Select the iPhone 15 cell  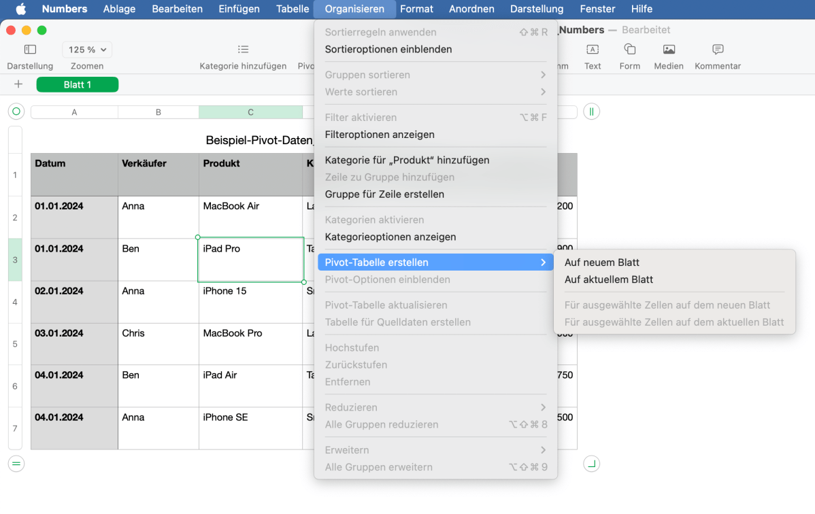tap(250, 302)
